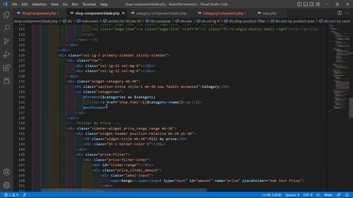
Task: Click the VS Code logo icon
Action: 5,4
